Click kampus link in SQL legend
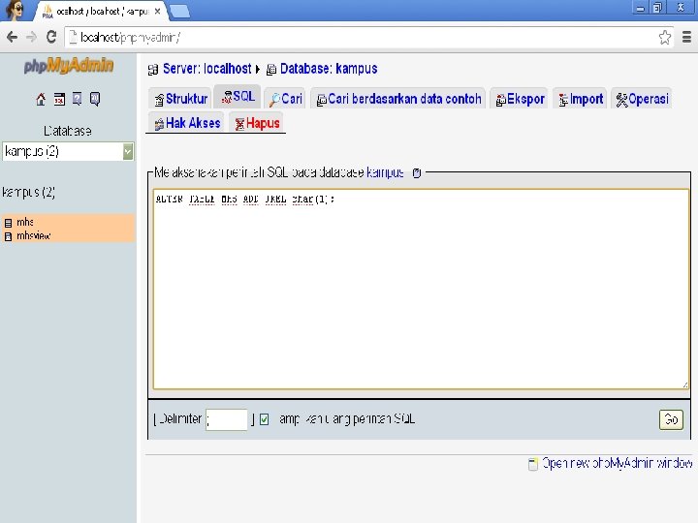Image resolution: width=698 pixels, height=523 pixels. (x=385, y=172)
